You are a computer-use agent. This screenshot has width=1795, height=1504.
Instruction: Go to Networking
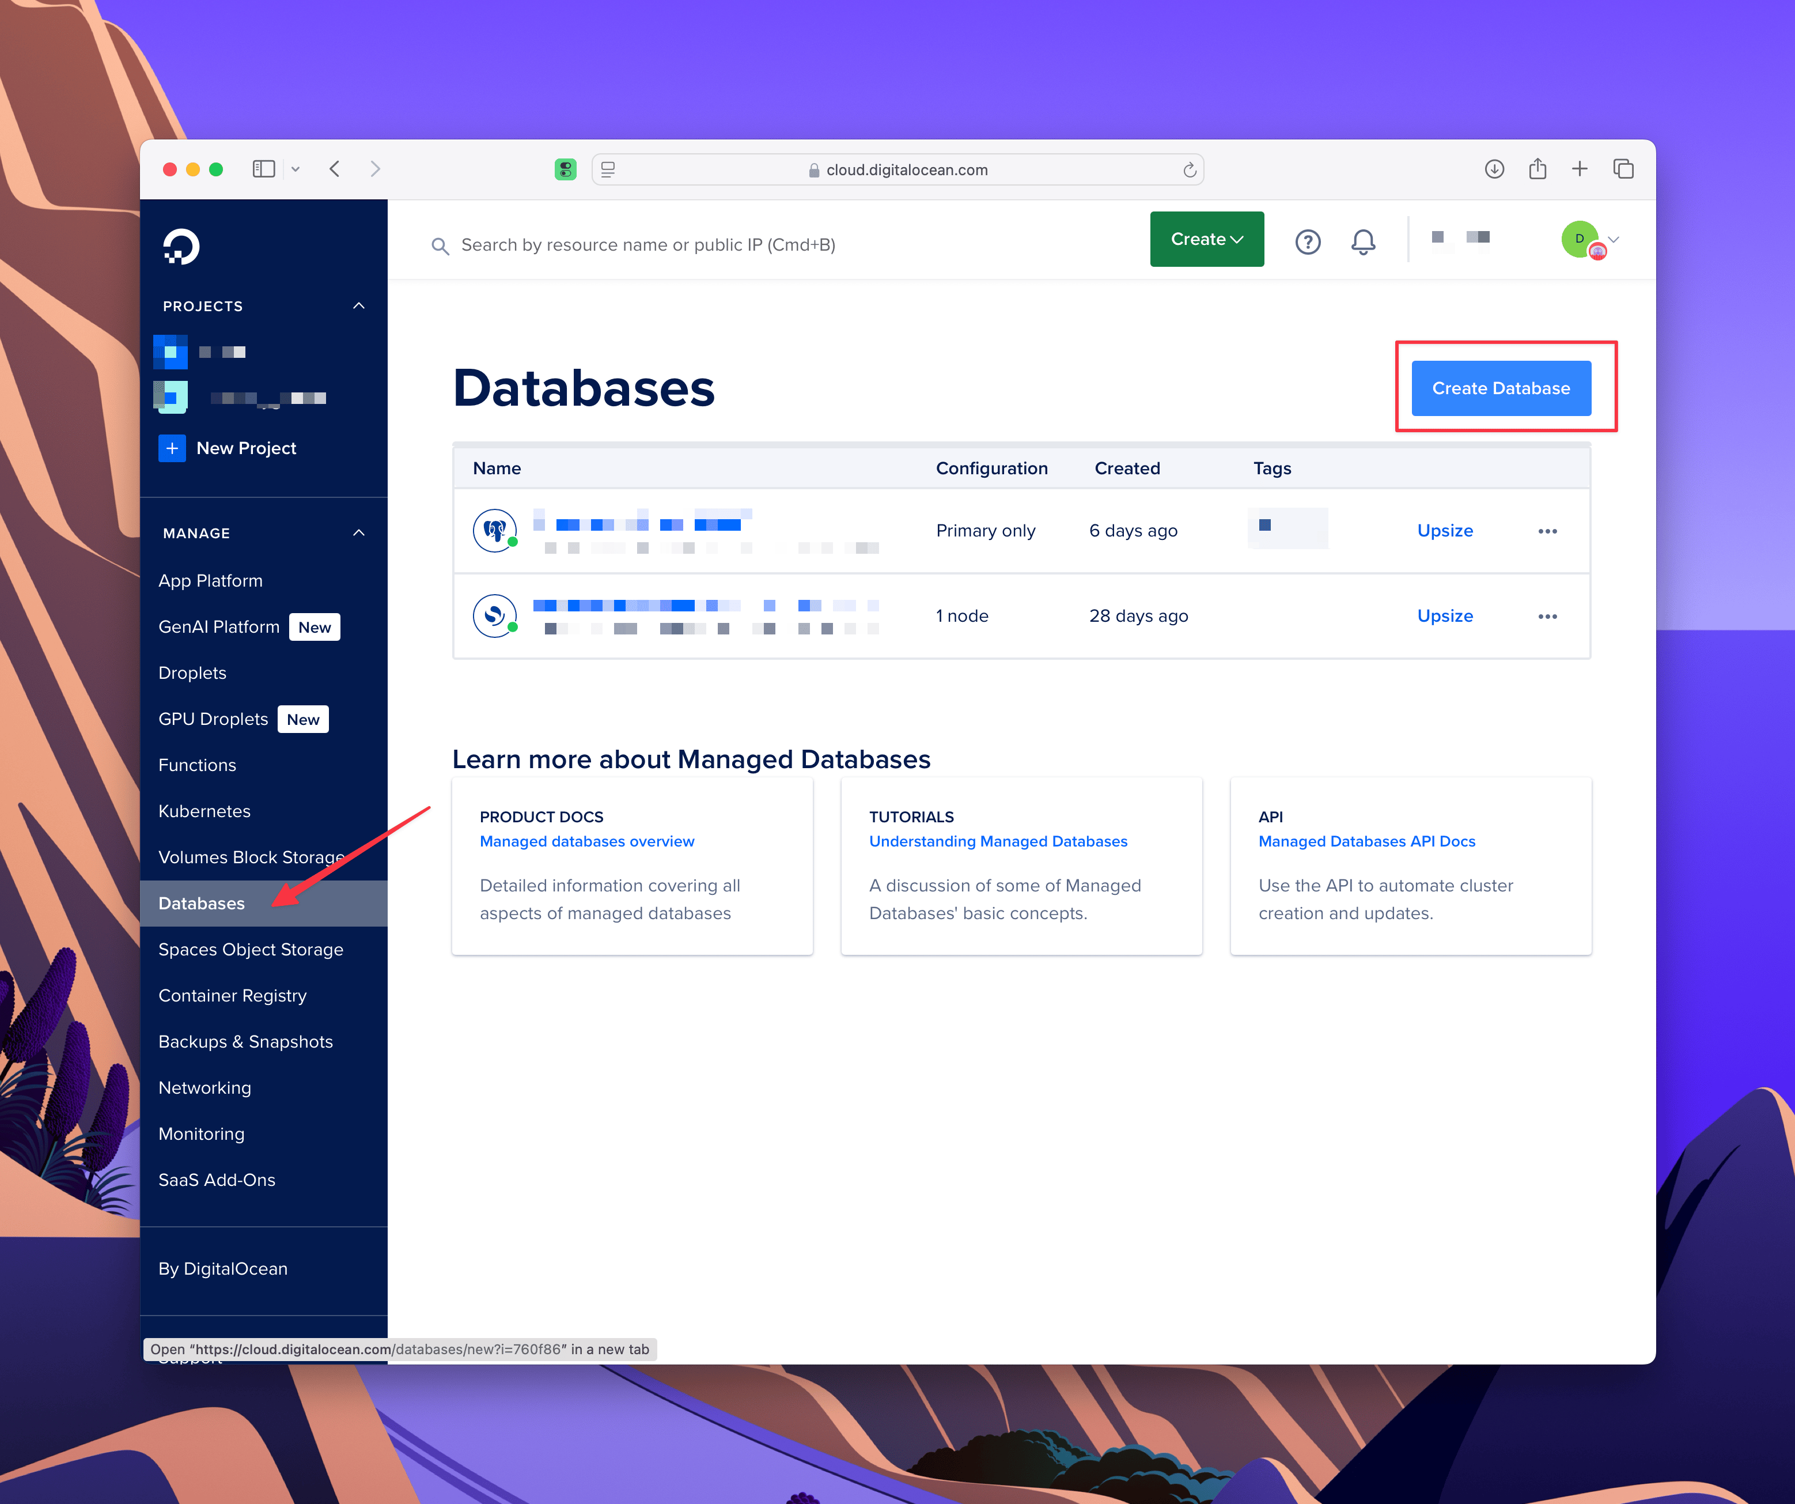[205, 1089]
